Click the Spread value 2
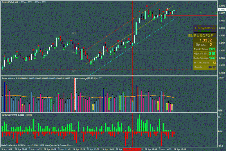Screen dimensions: 226x151 210,45
